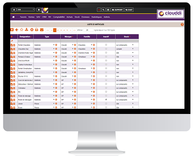Click the orange download export icon

point(26,29)
